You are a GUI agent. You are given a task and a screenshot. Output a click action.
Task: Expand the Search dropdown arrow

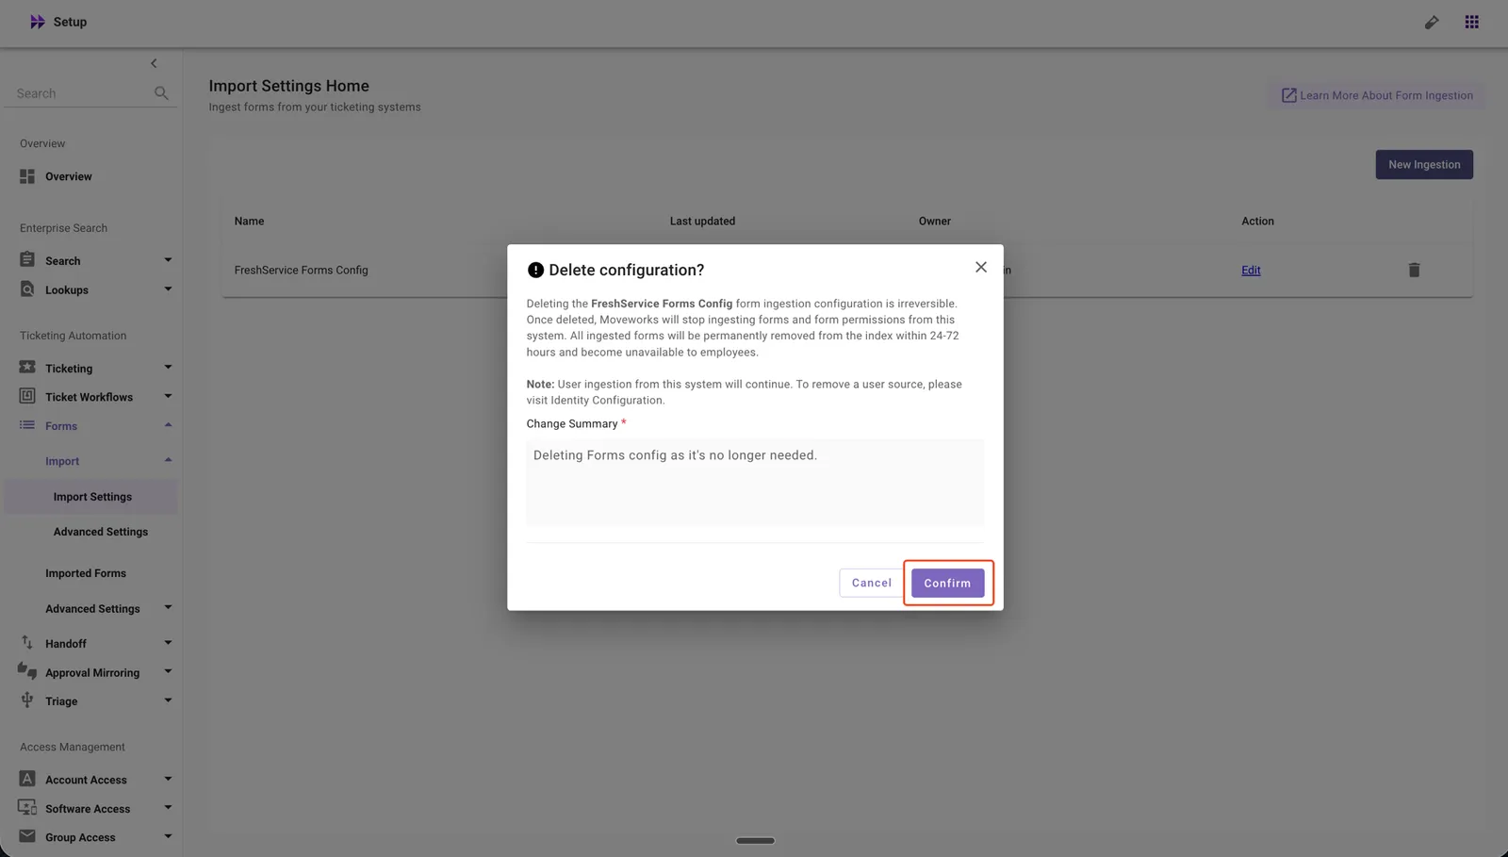[168, 260]
